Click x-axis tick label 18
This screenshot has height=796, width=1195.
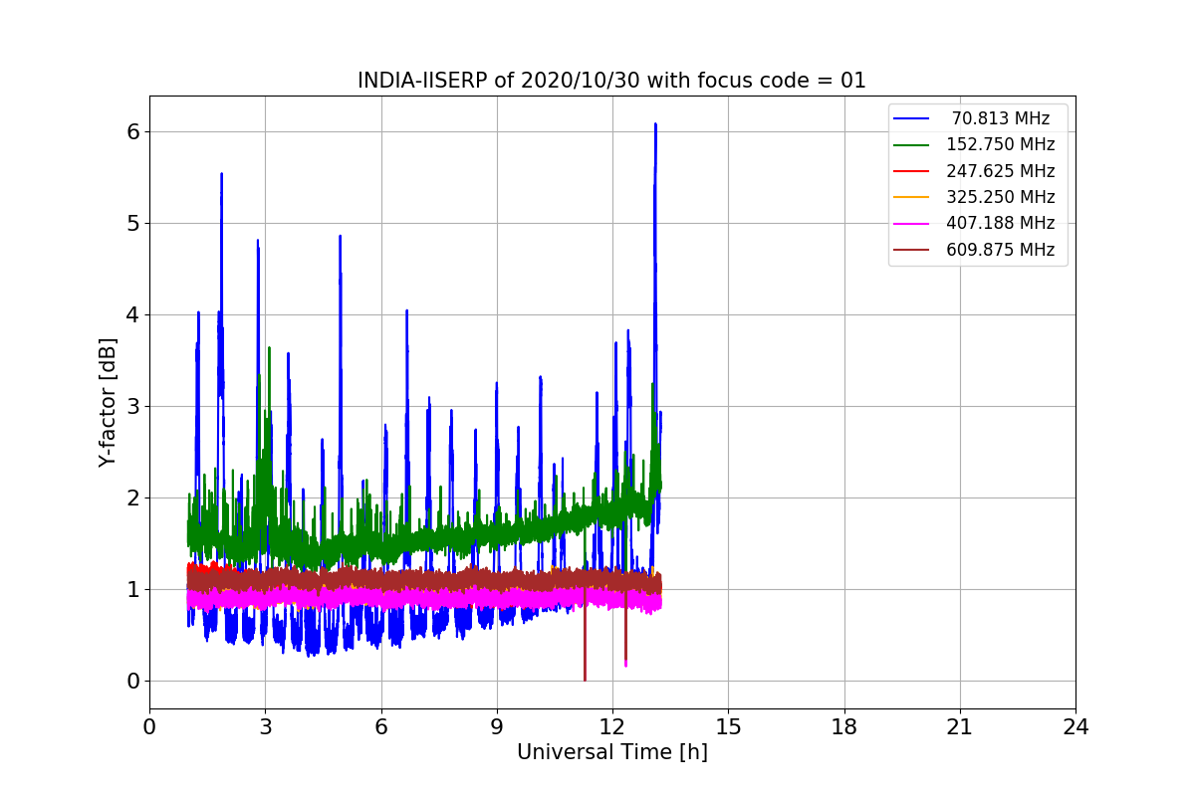pos(843,727)
